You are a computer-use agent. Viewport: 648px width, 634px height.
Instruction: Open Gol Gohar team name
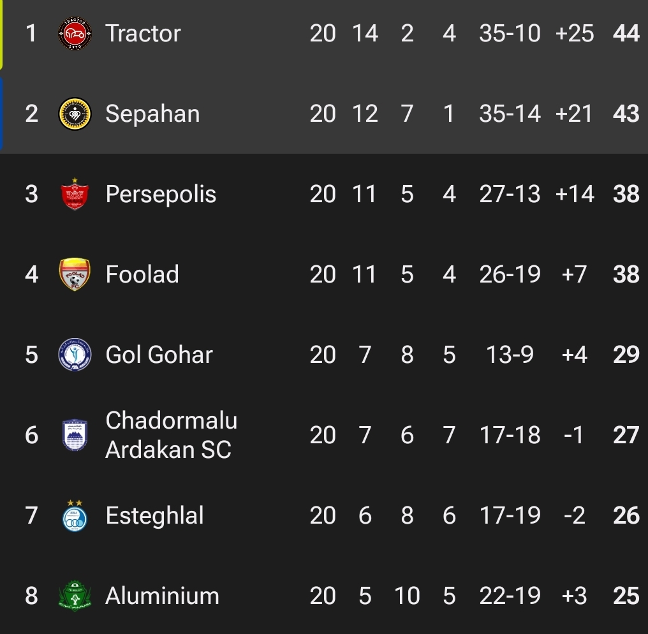click(159, 355)
